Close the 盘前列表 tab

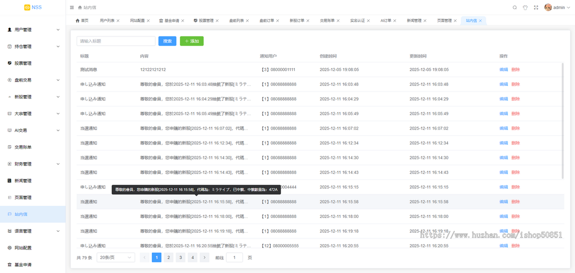(248, 21)
